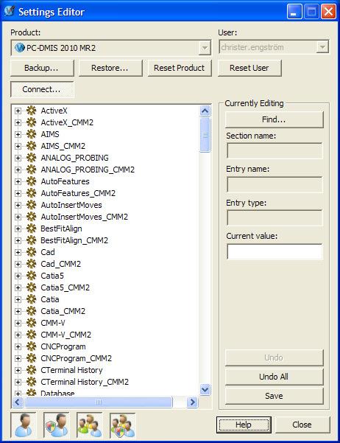
Task: Expand the ActiveX tree node
Action: point(18,111)
